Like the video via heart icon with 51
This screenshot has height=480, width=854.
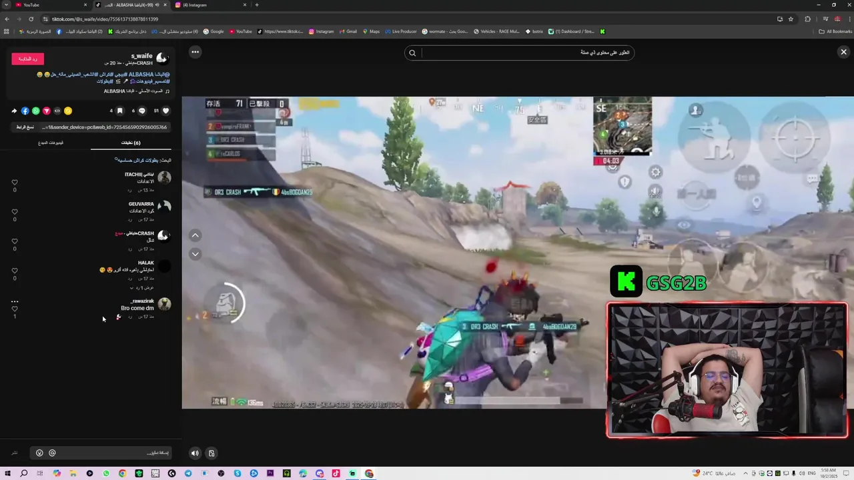165,111
